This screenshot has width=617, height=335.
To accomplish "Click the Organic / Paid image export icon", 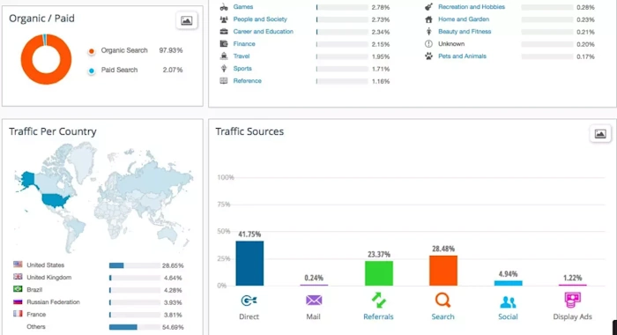I will 187,20.
